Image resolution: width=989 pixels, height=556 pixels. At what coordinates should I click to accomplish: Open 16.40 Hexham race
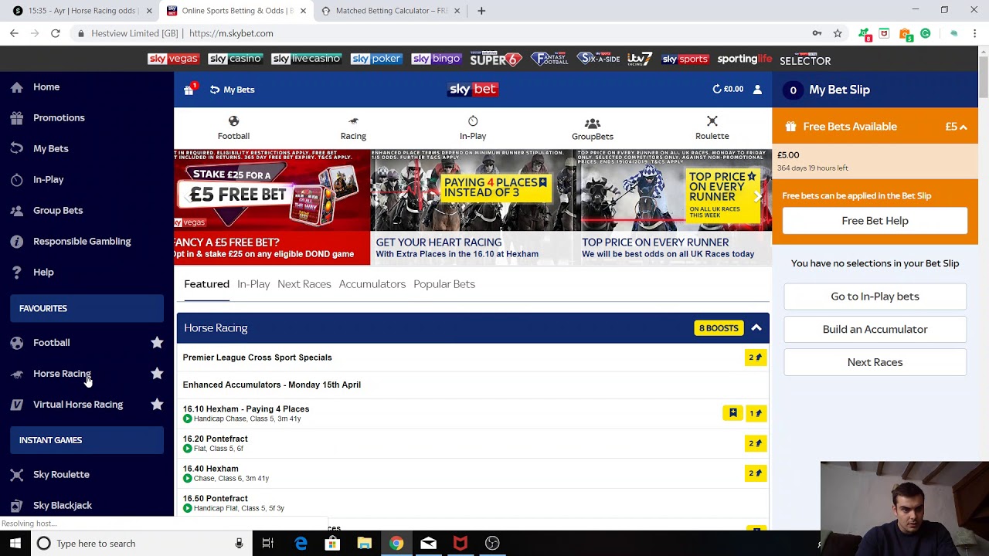pyautogui.click(x=473, y=473)
